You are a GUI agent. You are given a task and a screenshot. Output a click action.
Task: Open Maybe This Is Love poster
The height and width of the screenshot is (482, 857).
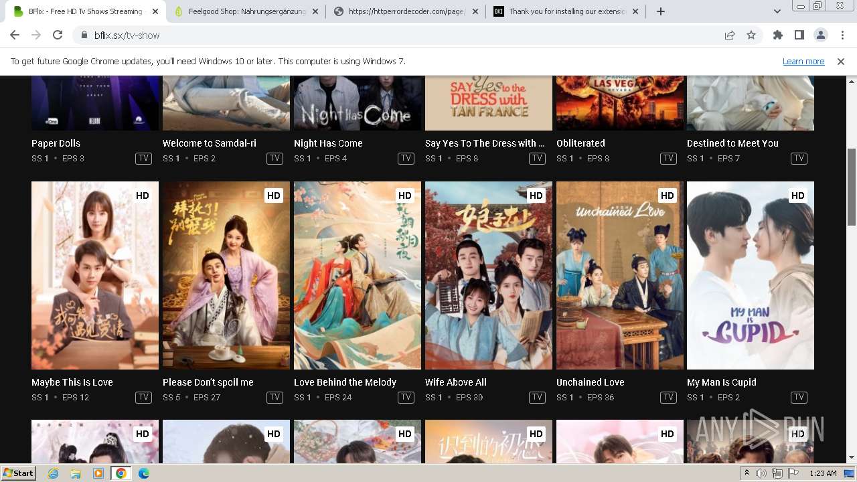[x=95, y=275]
